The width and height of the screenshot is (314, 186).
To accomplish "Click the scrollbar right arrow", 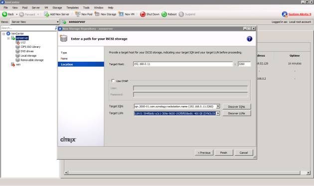I will 308,173.
